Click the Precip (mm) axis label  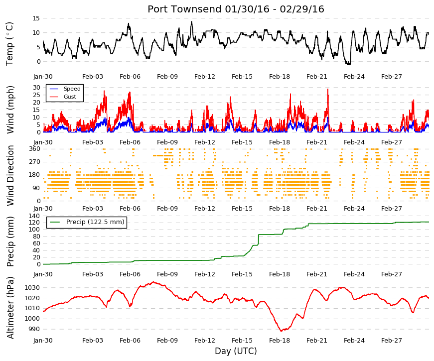click(x=10, y=241)
